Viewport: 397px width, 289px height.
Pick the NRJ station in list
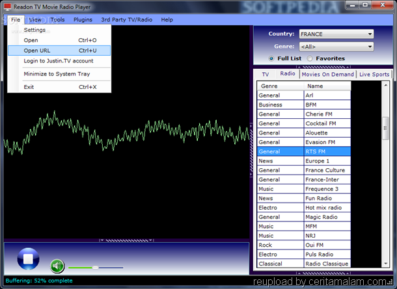coord(312,235)
